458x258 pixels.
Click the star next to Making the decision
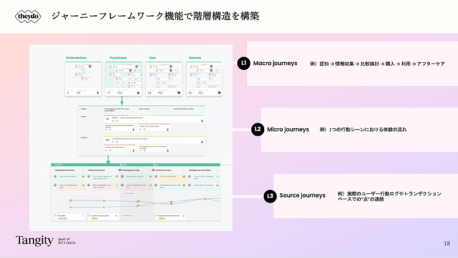coord(116,169)
